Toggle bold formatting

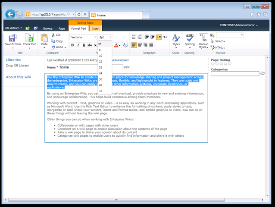[72, 45]
